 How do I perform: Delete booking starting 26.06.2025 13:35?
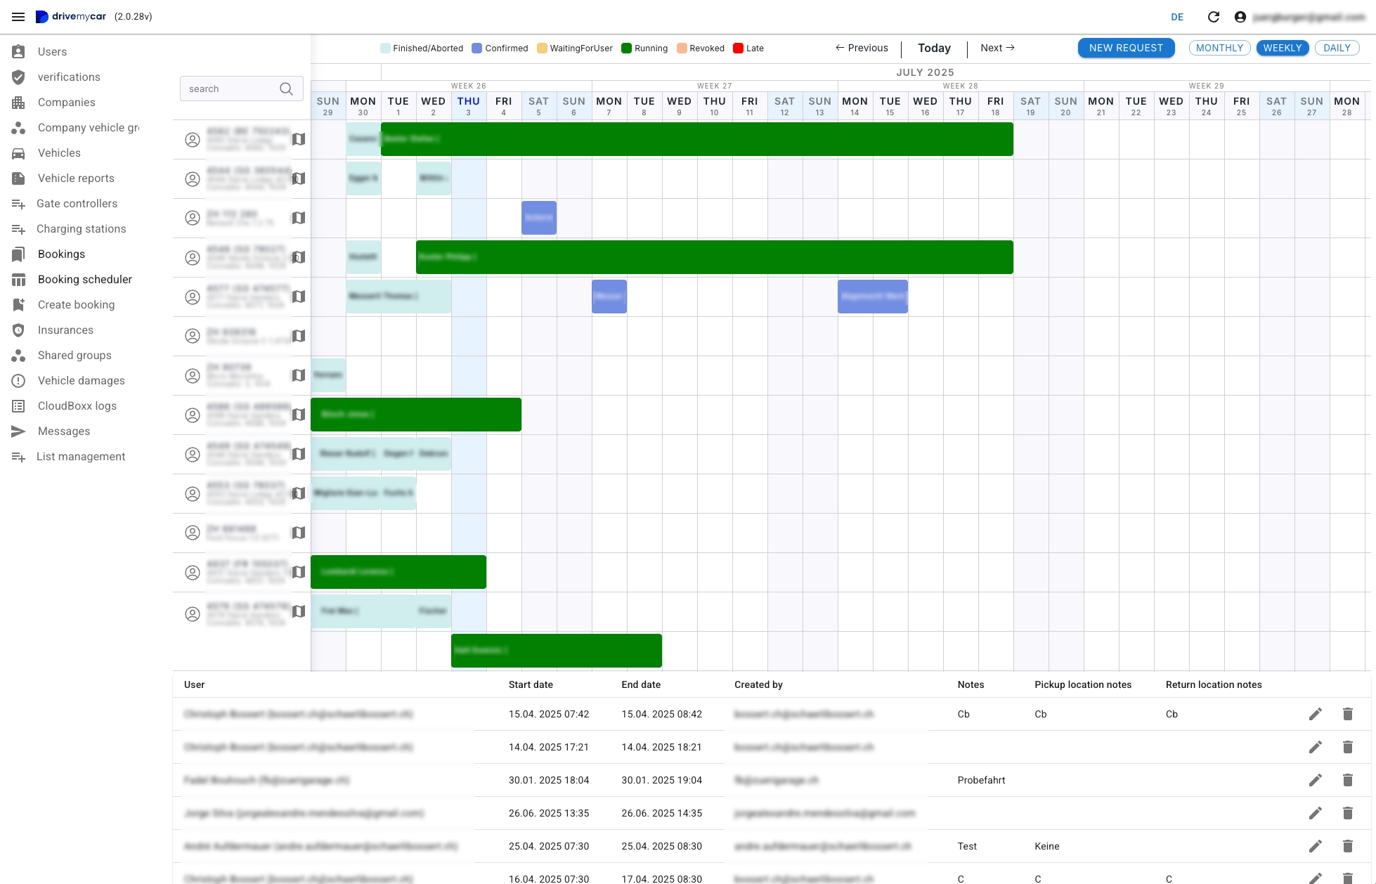click(x=1347, y=813)
